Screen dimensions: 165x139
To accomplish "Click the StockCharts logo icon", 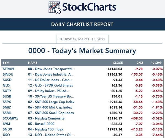I will 55,8.
